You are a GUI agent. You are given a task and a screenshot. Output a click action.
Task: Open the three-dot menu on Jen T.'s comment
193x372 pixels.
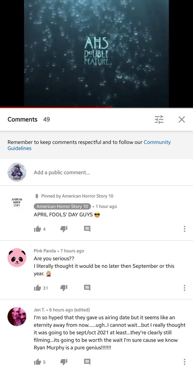(x=184, y=362)
